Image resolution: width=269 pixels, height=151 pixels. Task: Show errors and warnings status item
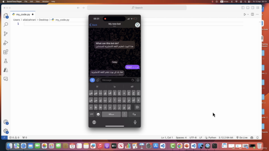tap(14, 138)
